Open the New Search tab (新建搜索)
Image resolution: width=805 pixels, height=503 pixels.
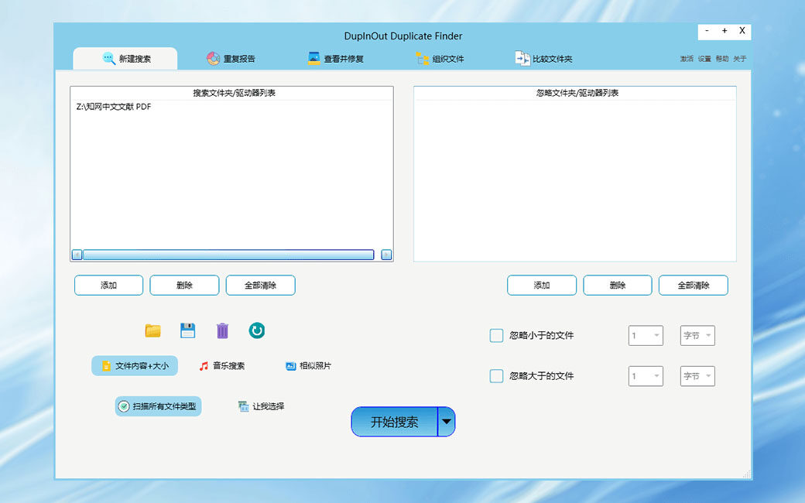coord(125,59)
